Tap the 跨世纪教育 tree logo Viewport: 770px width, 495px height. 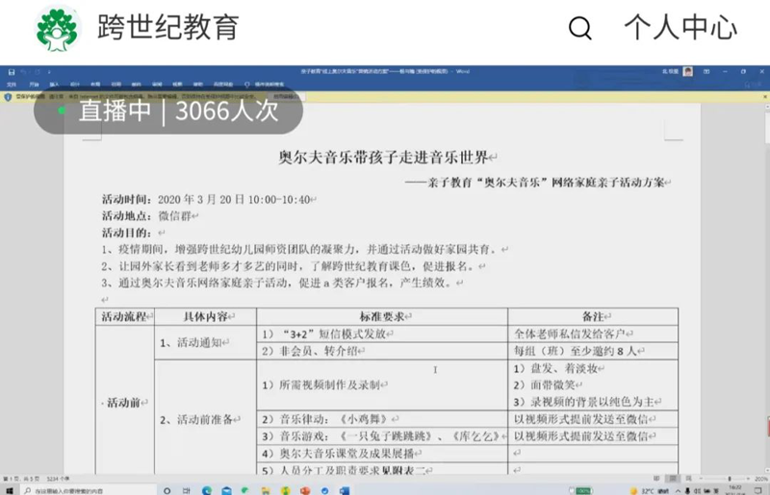click(57, 28)
